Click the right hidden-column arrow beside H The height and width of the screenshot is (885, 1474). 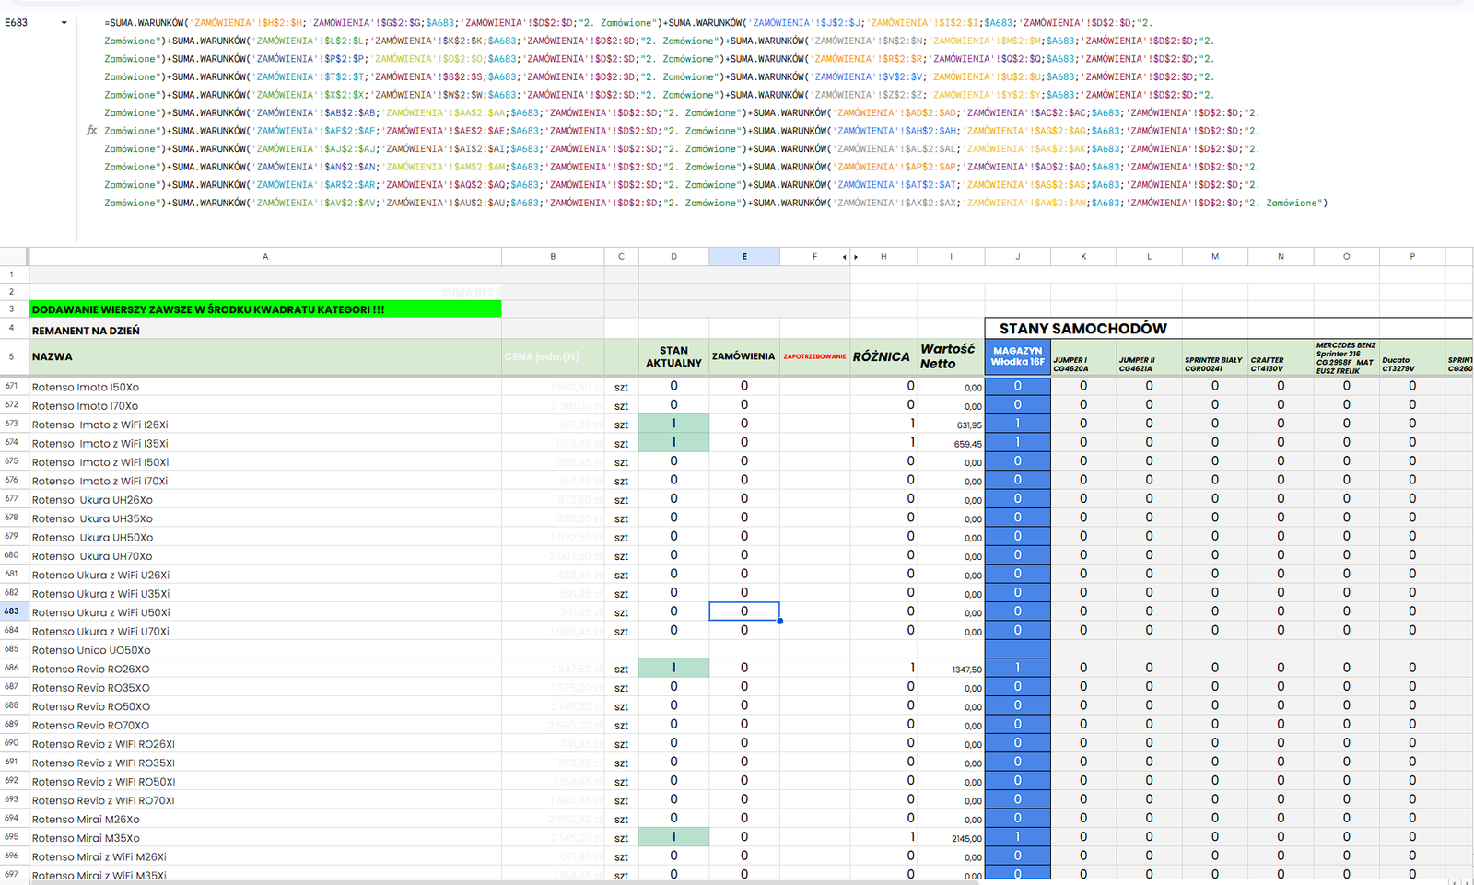(x=856, y=257)
